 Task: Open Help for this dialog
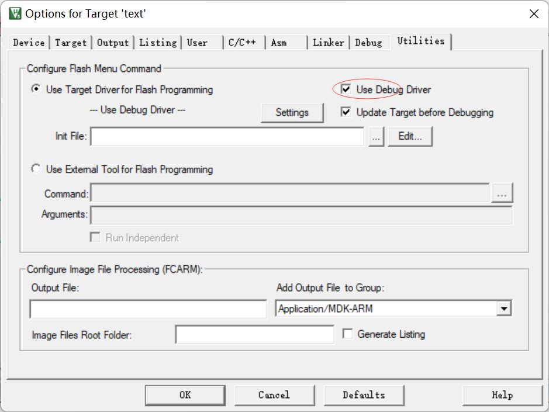[x=502, y=395]
